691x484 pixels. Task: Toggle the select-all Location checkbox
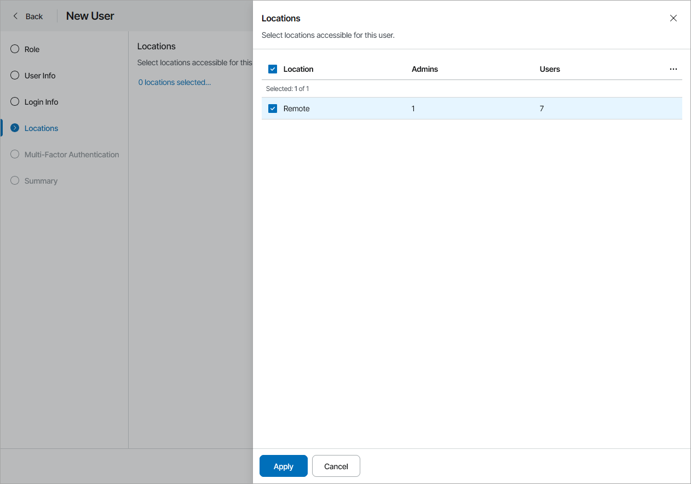click(273, 69)
